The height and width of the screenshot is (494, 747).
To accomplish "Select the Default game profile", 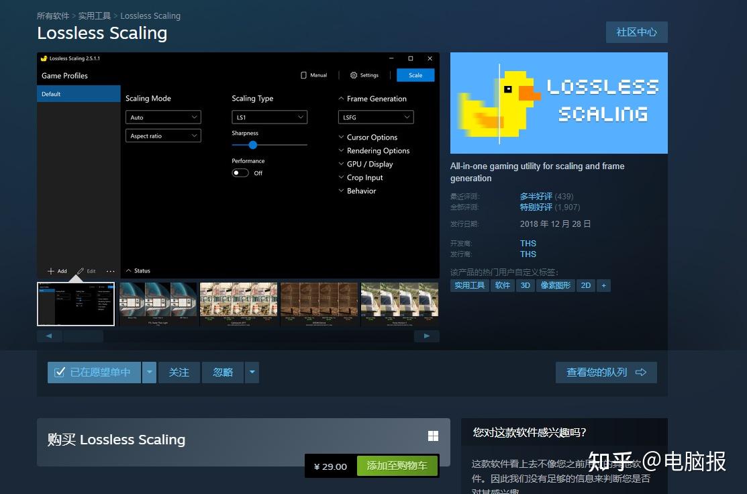I will pyautogui.click(x=79, y=94).
